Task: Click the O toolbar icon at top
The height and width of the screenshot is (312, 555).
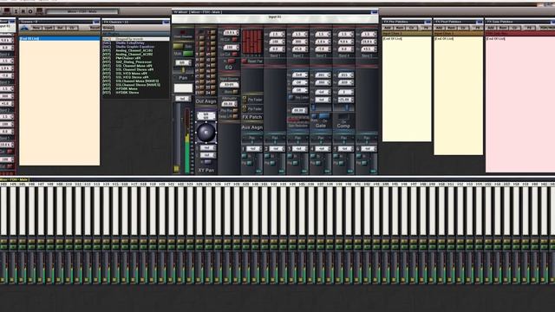Action: pyautogui.click(x=30, y=11)
